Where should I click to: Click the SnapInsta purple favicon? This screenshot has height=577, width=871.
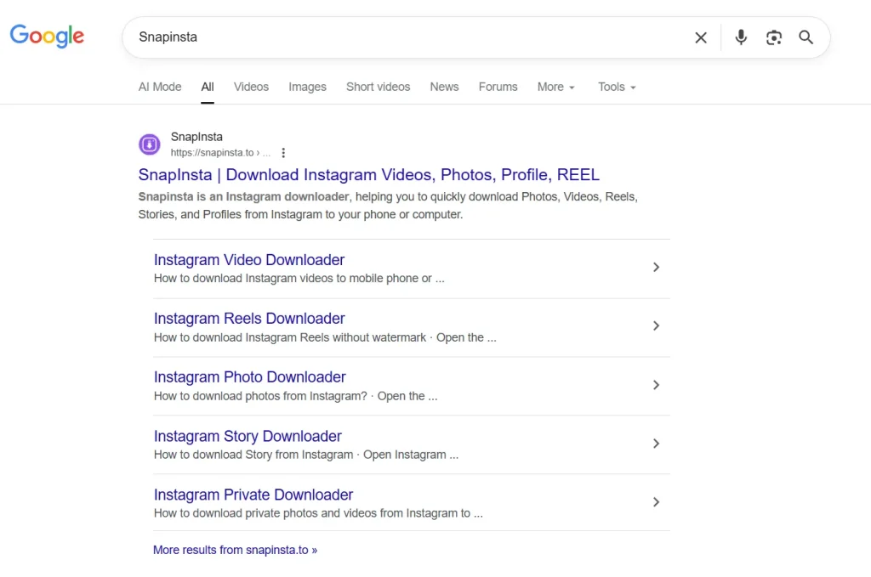[x=150, y=144]
